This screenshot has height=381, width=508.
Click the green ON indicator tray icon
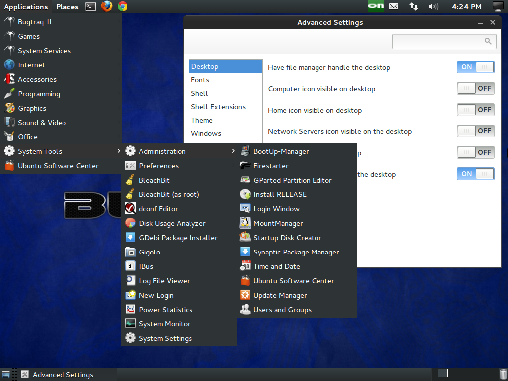(x=376, y=6)
